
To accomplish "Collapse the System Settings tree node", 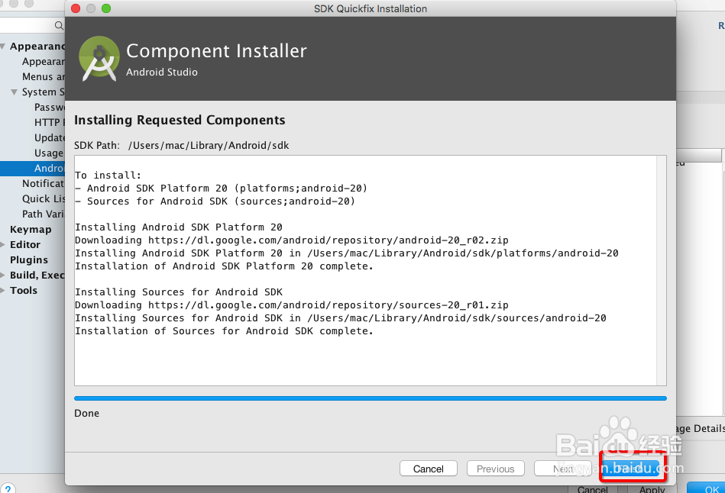I will point(15,92).
